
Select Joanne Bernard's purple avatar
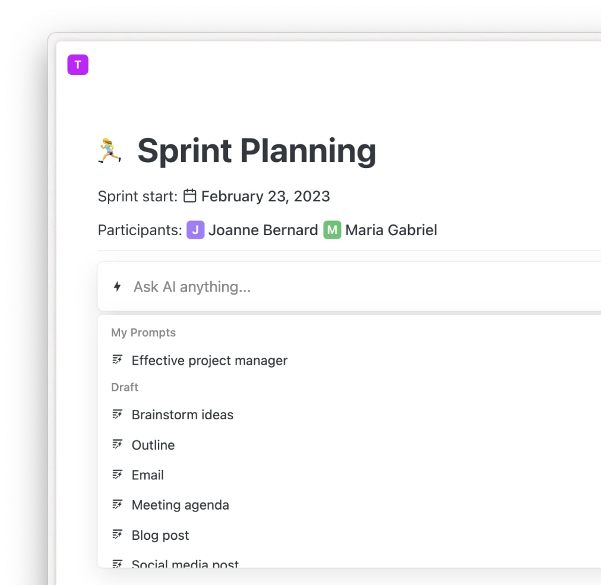point(195,229)
